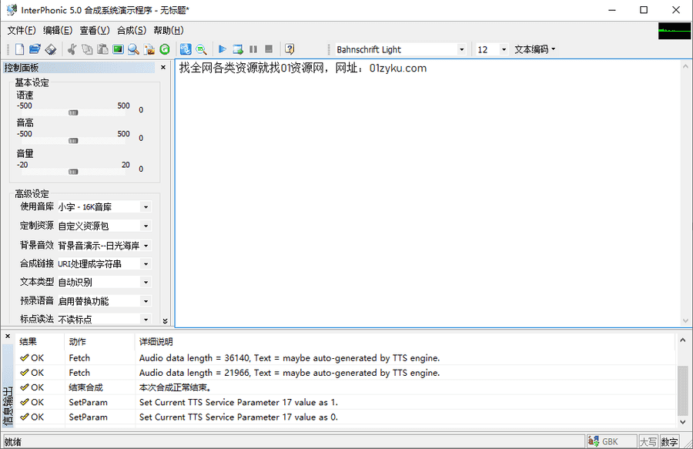The height and width of the screenshot is (449, 693).
Task: Select the log row with length 36140
Action: (x=346, y=358)
